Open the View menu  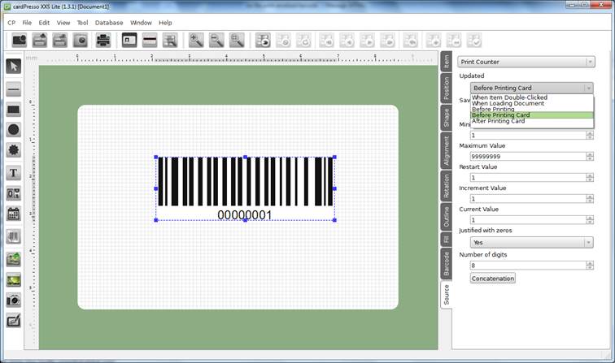[63, 23]
